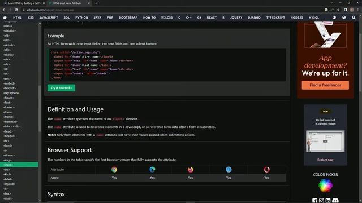Click the Chrome browser icon in support table
This screenshot has height=203, width=362.
tap(114, 170)
